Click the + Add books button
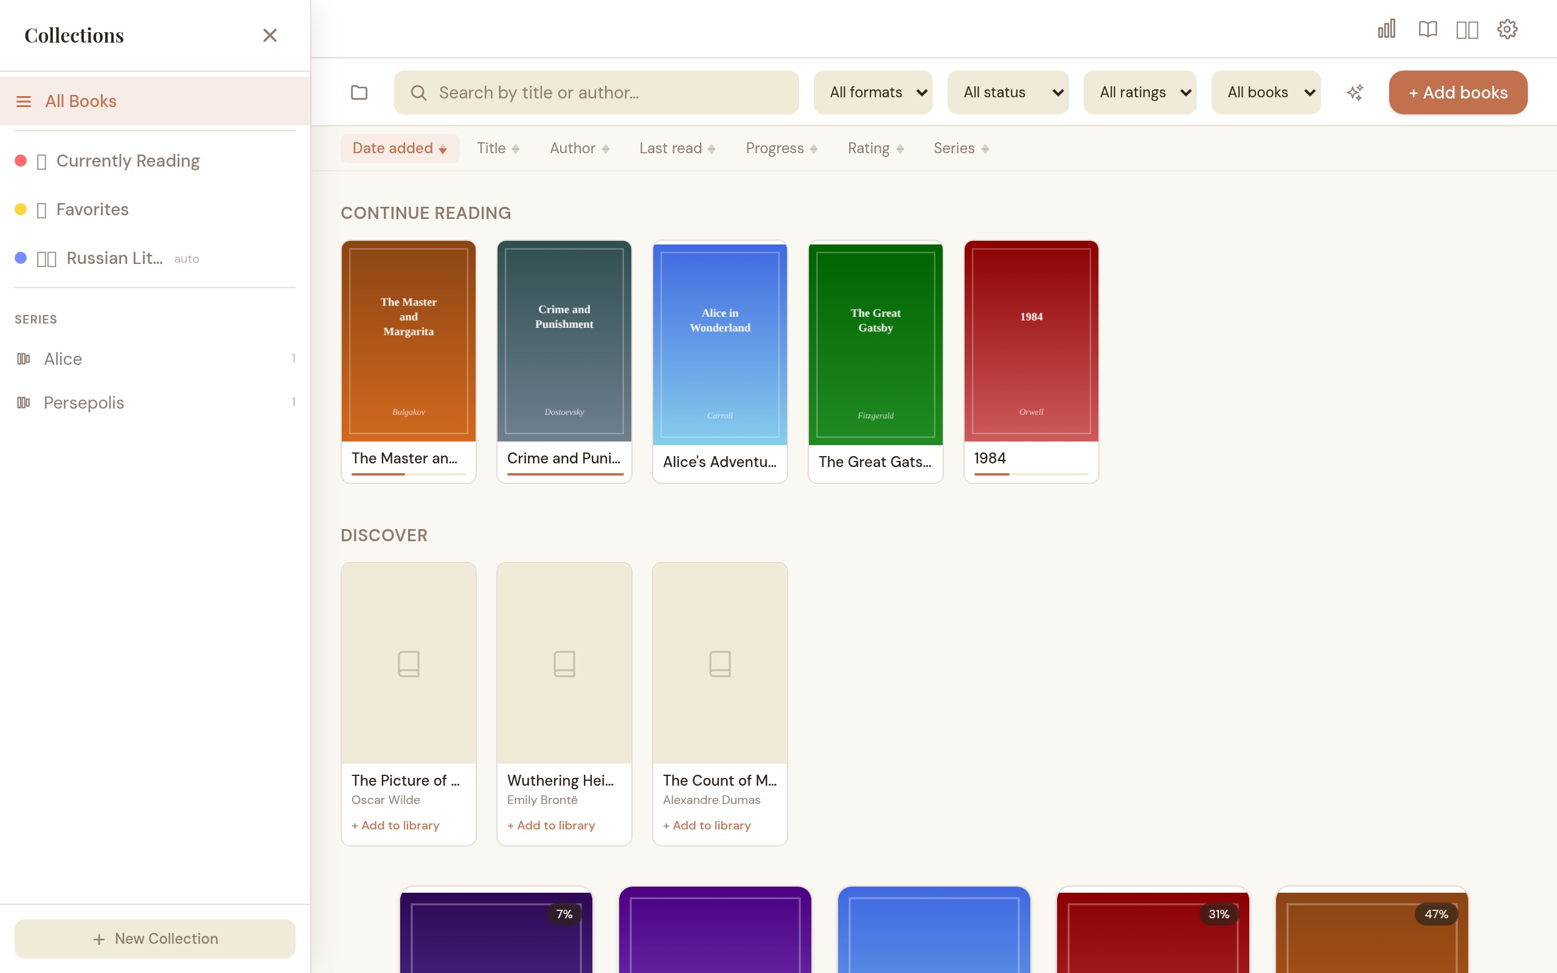The width and height of the screenshot is (1557, 973). [1458, 92]
